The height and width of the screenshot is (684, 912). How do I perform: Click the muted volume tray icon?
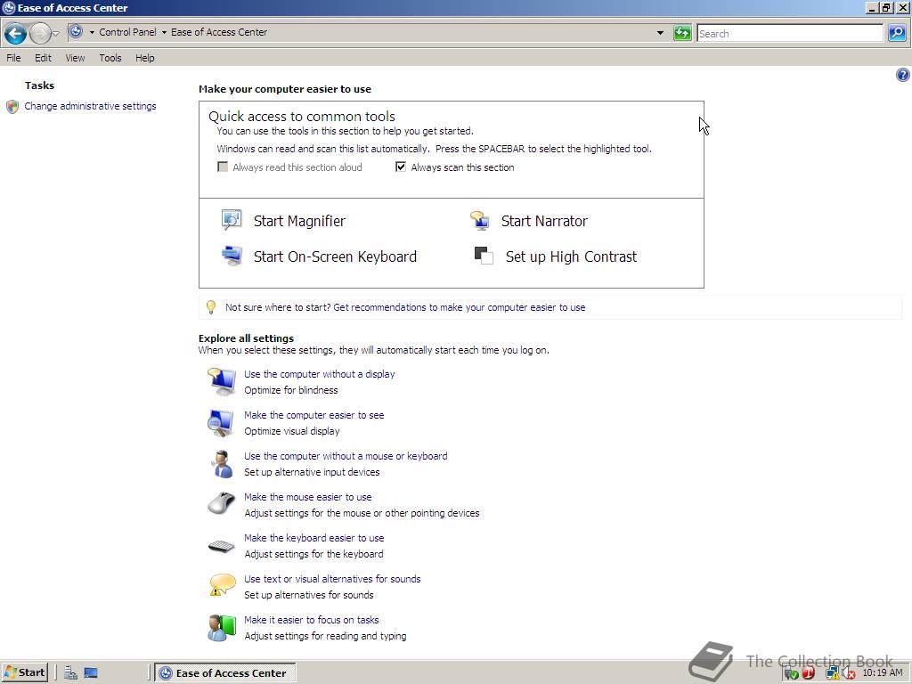tap(849, 673)
